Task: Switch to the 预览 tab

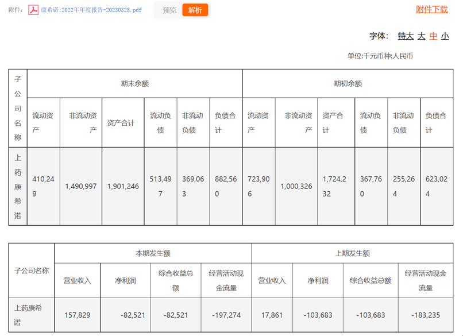Action: point(169,10)
